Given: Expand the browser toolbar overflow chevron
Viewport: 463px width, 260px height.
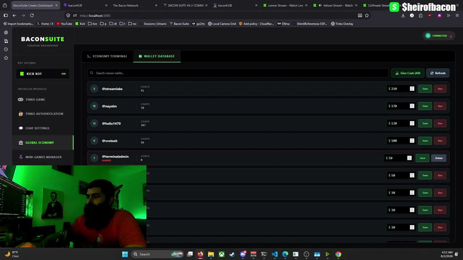Looking at the screenshot, I should click(x=449, y=16).
